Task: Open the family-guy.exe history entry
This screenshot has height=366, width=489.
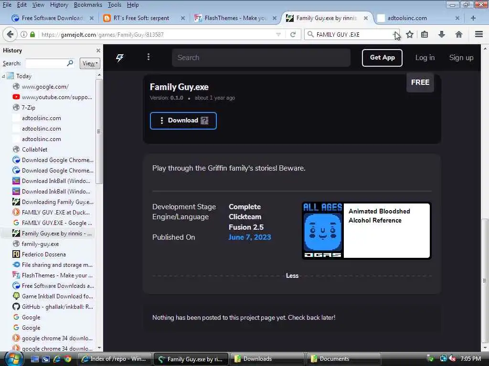Action: click(40, 244)
